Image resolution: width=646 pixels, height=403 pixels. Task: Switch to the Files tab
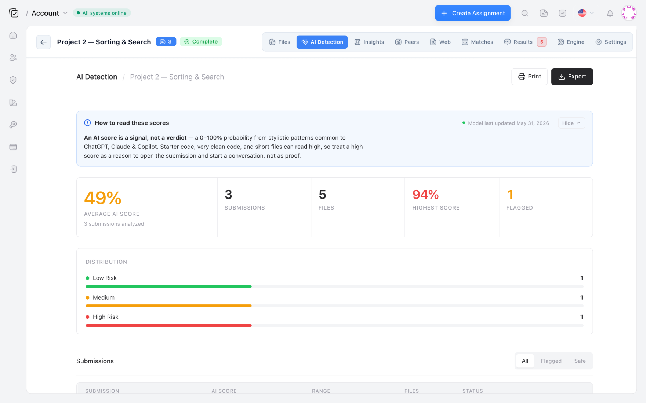tap(280, 42)
